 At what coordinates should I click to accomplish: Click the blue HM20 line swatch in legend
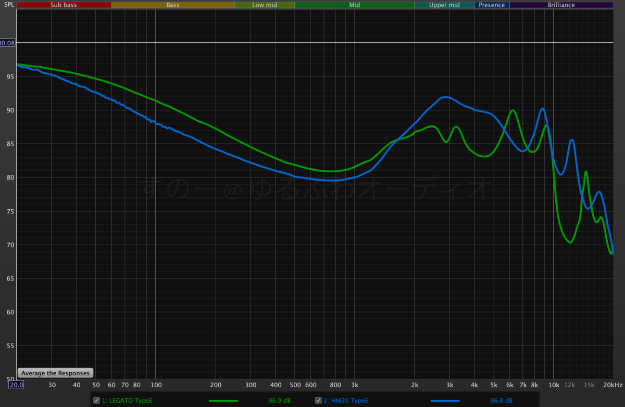pos(445,401)
